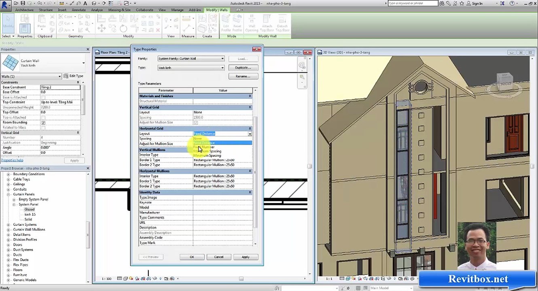This screenshot has width=538, height=291.
Task: Click the Edit Type button in Properties
Action: click(73, 76)
